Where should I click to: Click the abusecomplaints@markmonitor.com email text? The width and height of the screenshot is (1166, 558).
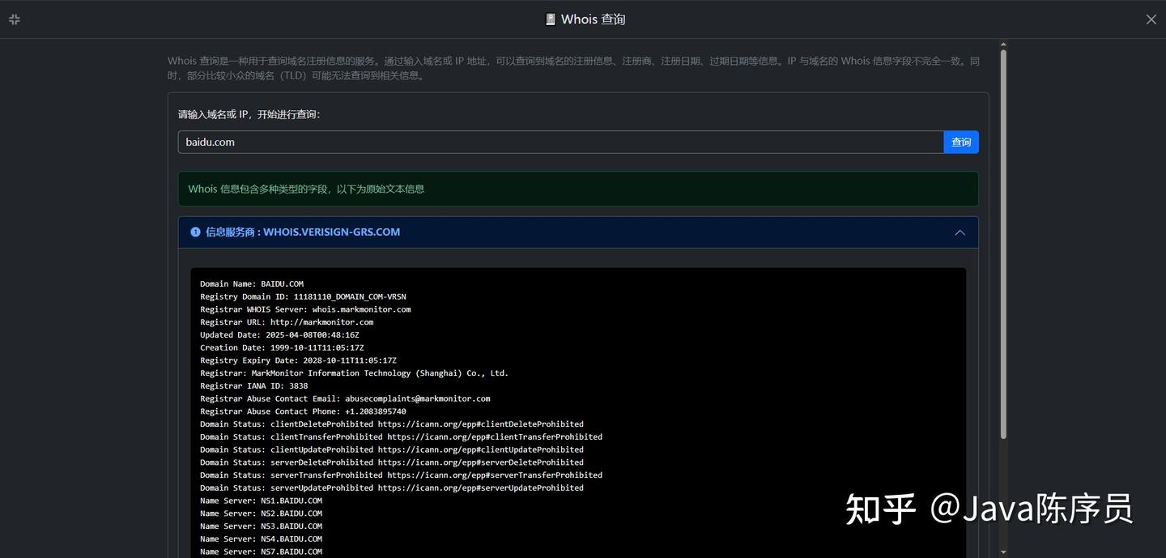(x=417, y=399)
